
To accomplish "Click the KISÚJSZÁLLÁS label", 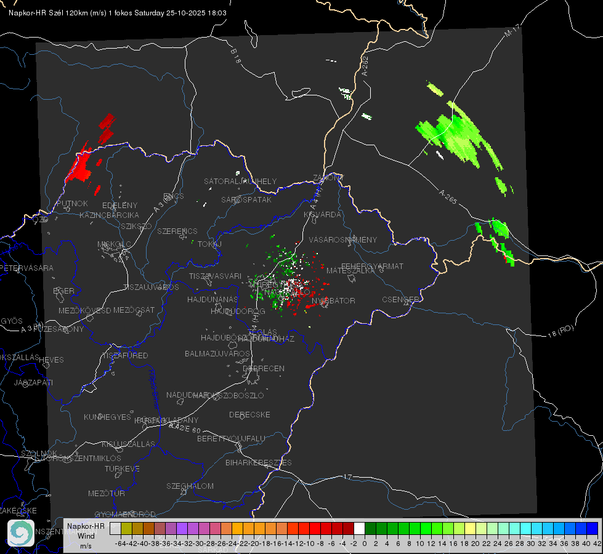I will pos(128,444).
